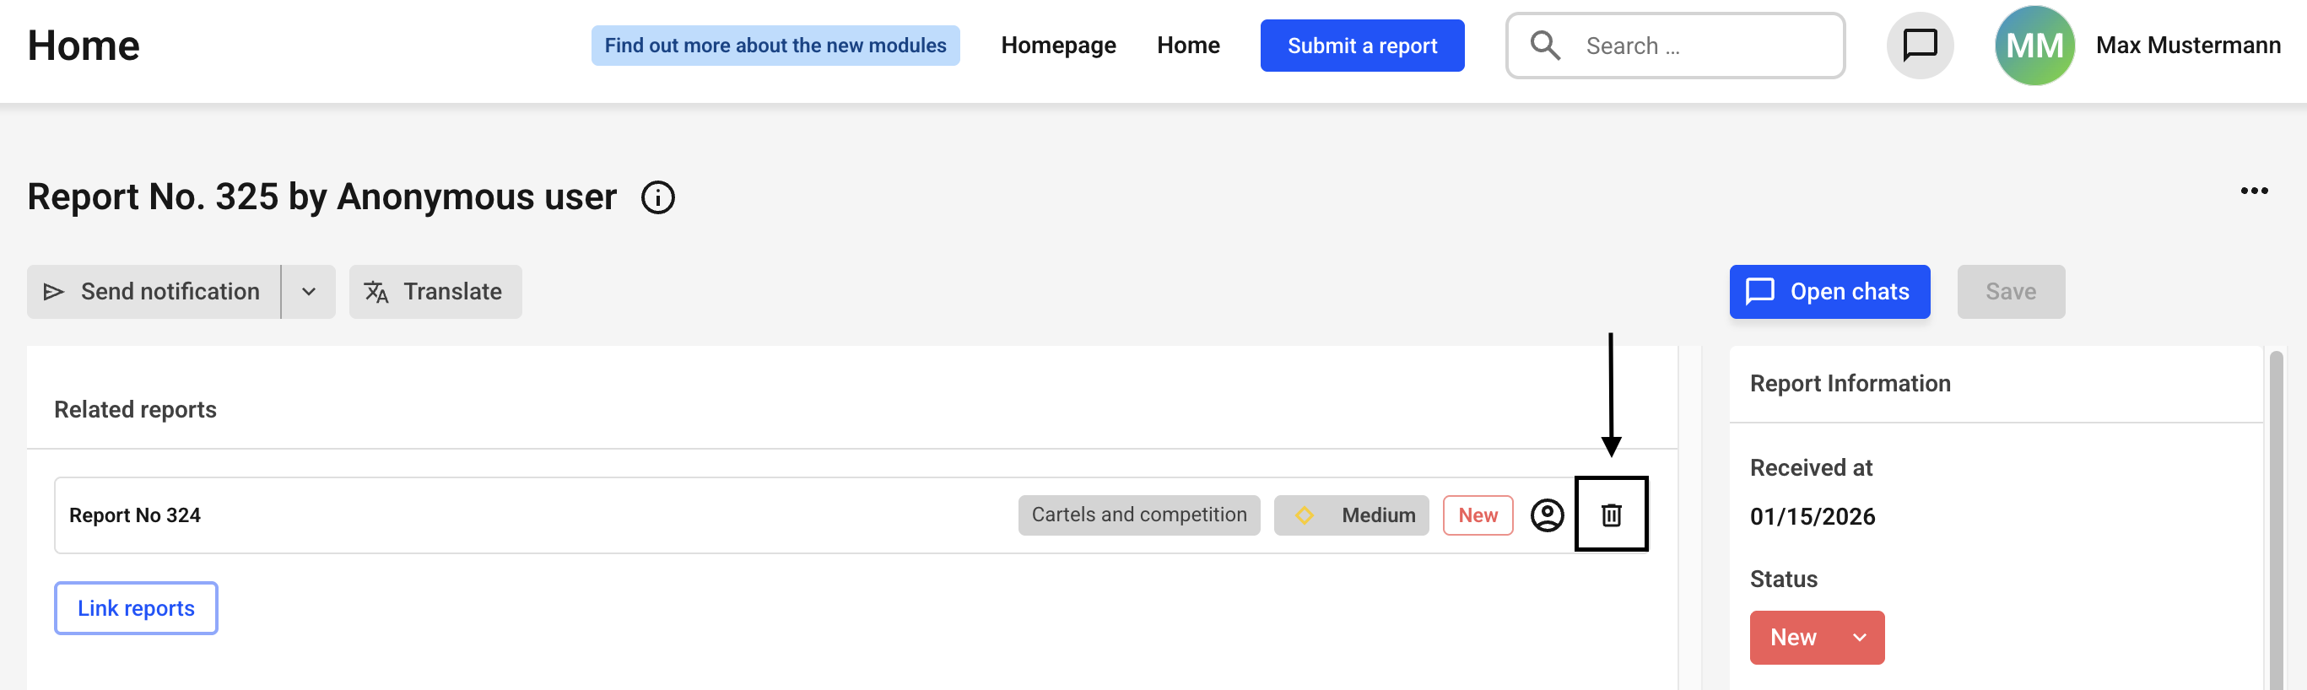The image size is (2307, 690).
Task: Open the three-dot more options menu
Action: click(x=2253, y=191)
